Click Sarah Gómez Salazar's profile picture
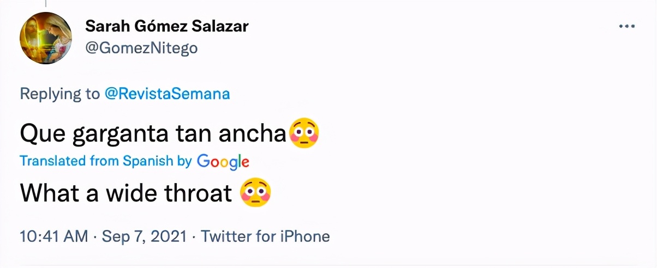The image size is (657, 268). (46, 38)
